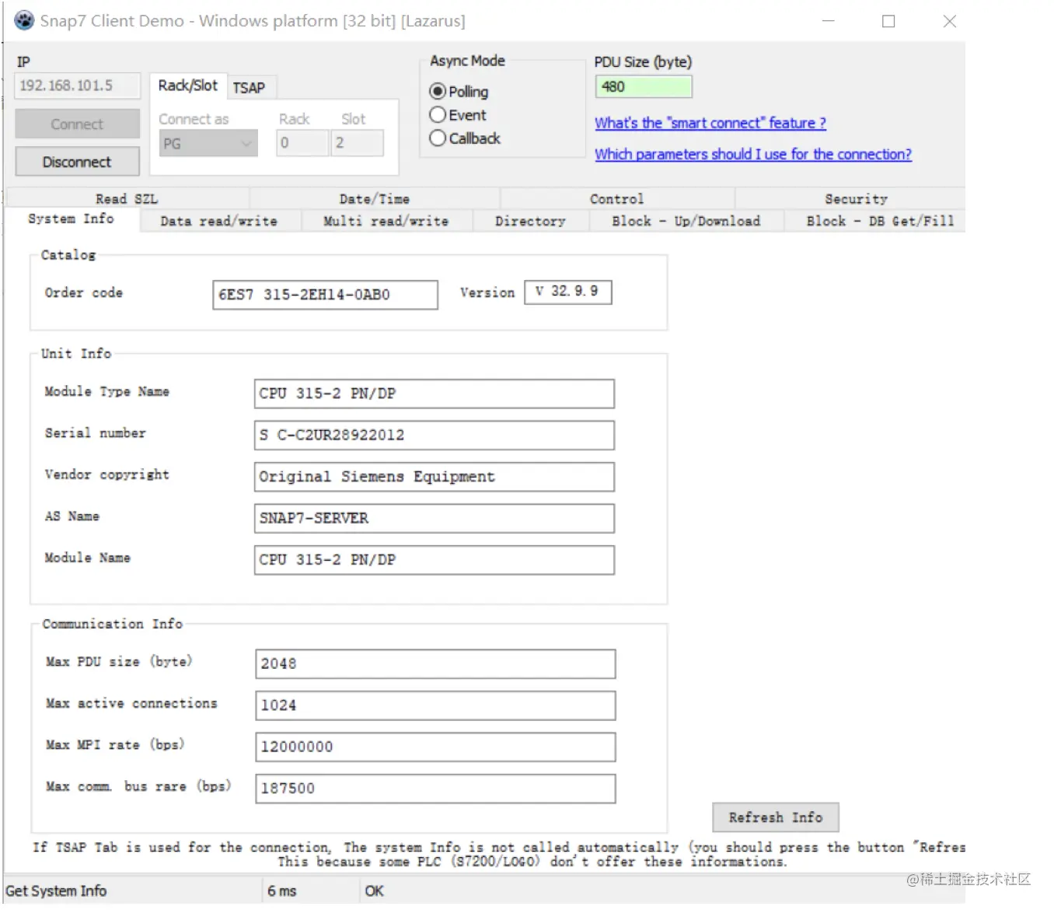Screen dimensions: 1054x910
Task: Click the Version field
Action: pos(568,292)
